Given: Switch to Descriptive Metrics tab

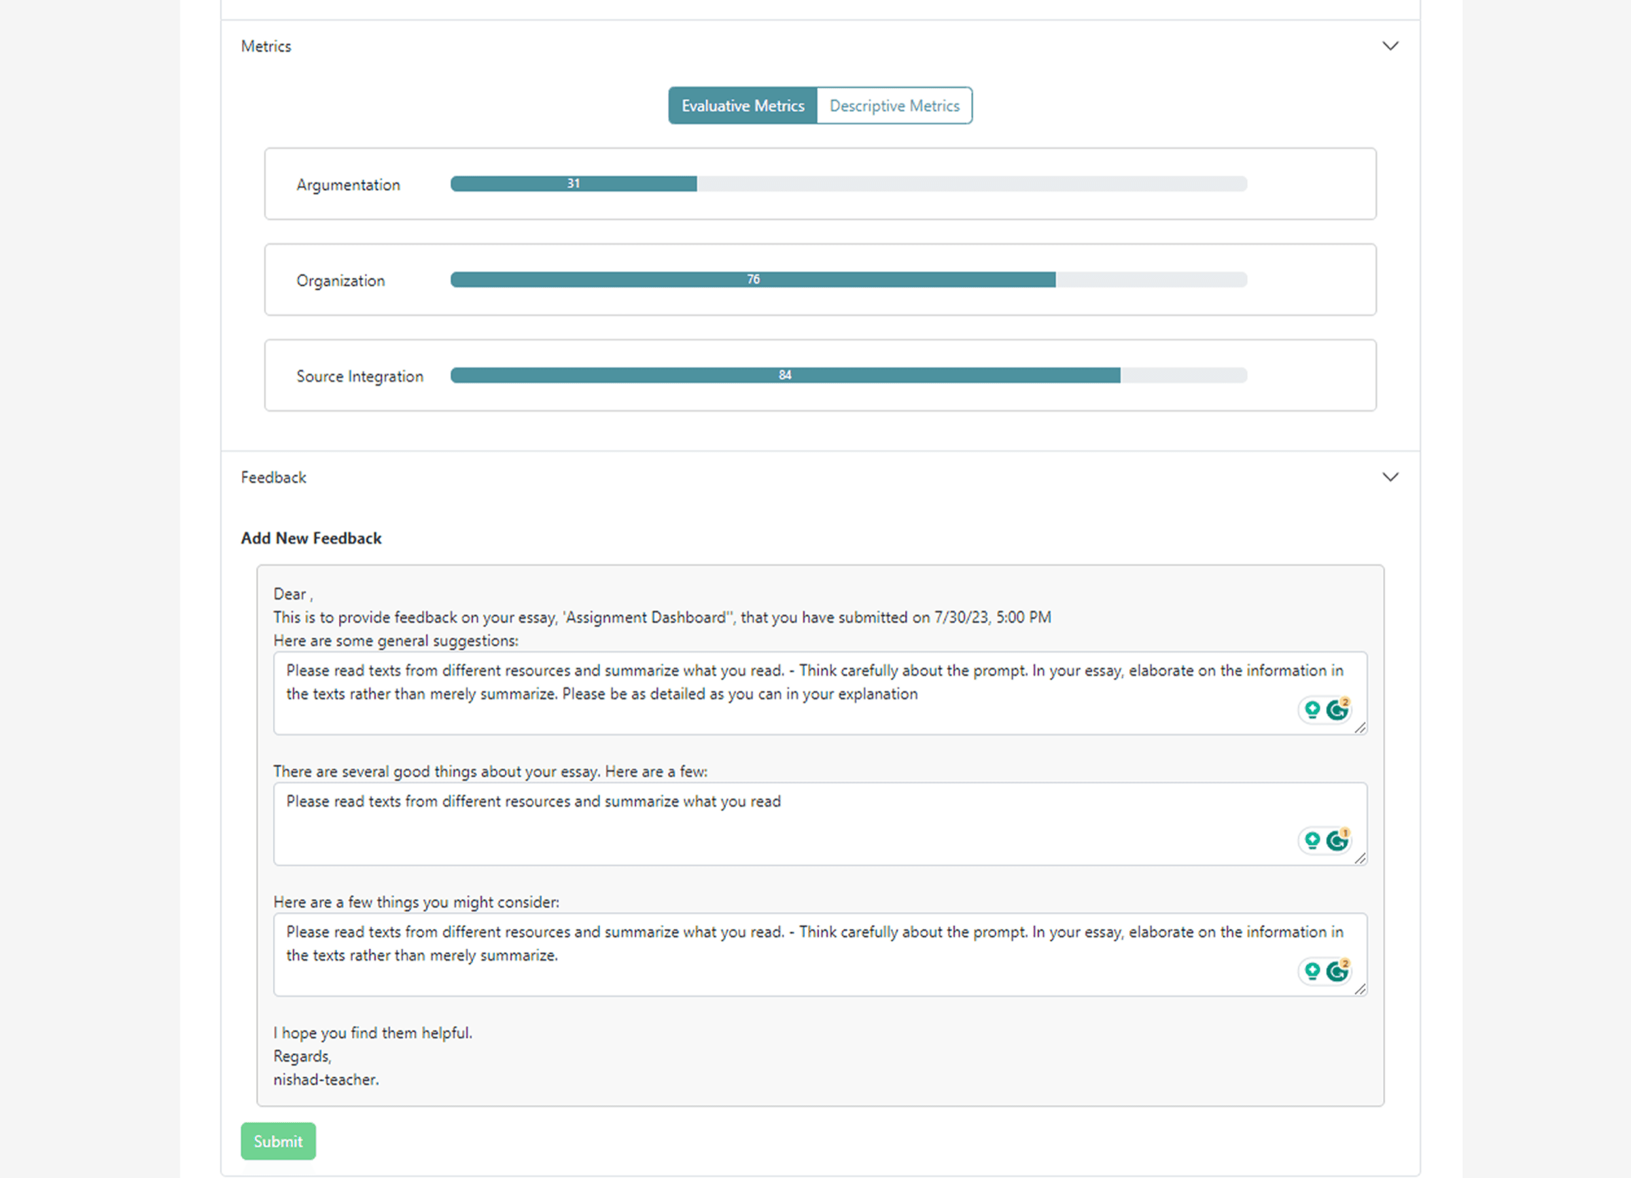Looking at the screenshot, I should coord(894,106).
